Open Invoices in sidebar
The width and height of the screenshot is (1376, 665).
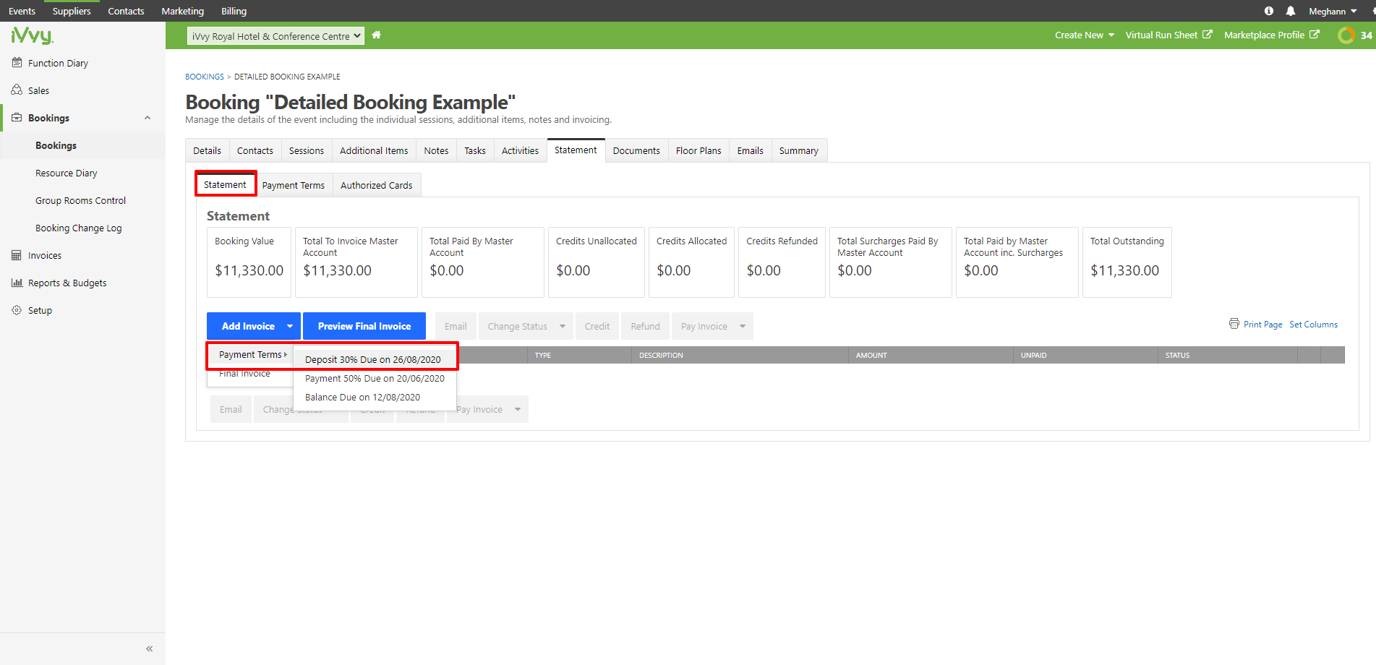click(44, 255)
